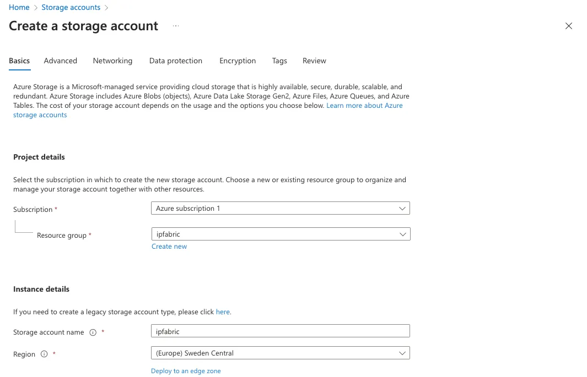Image resolution: width=587 pixels, height=377 pixels.
Task: Click the Storage account name input field
Action: click(280, 331)
